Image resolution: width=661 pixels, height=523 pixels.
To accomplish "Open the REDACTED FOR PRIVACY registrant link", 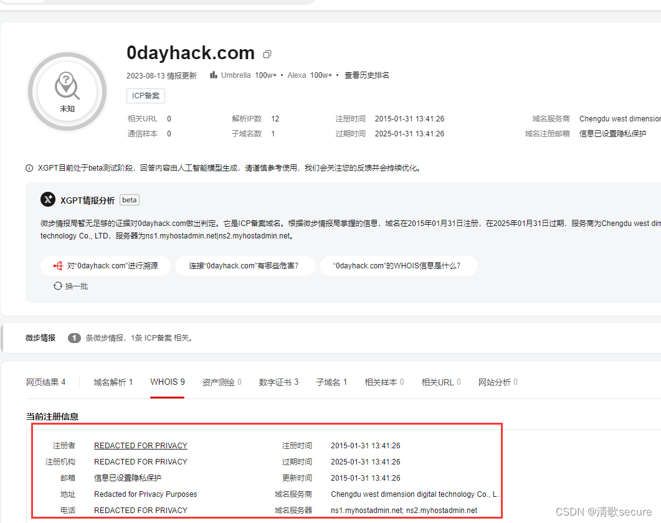I will 141,445.
